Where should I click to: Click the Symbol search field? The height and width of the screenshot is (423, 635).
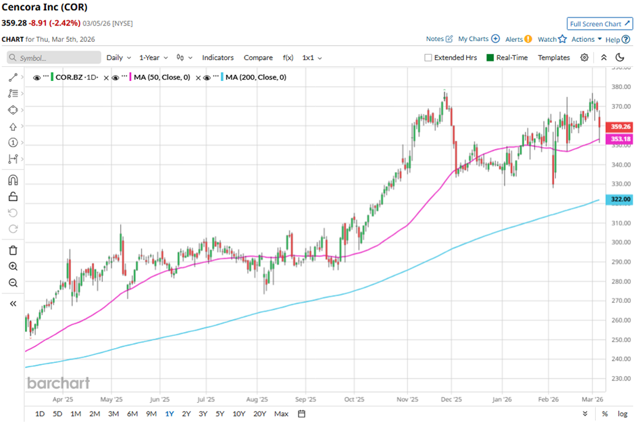tap(54, 58)
